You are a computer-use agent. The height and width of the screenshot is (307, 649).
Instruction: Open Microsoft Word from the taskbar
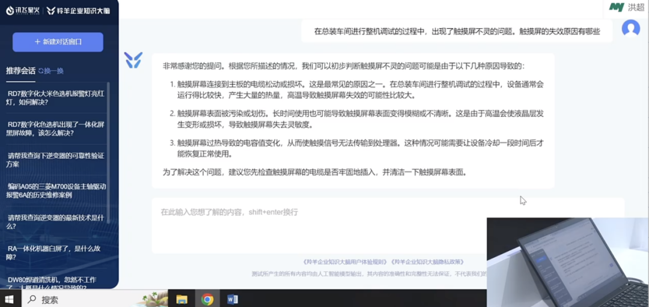(233, 299)
